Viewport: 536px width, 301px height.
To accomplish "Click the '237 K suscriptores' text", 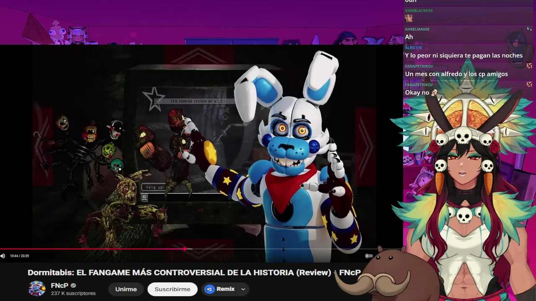I will [x=73, y=293].
